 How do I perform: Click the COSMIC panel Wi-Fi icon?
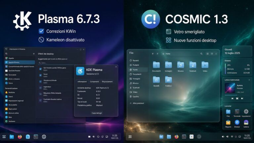(232, 137)
